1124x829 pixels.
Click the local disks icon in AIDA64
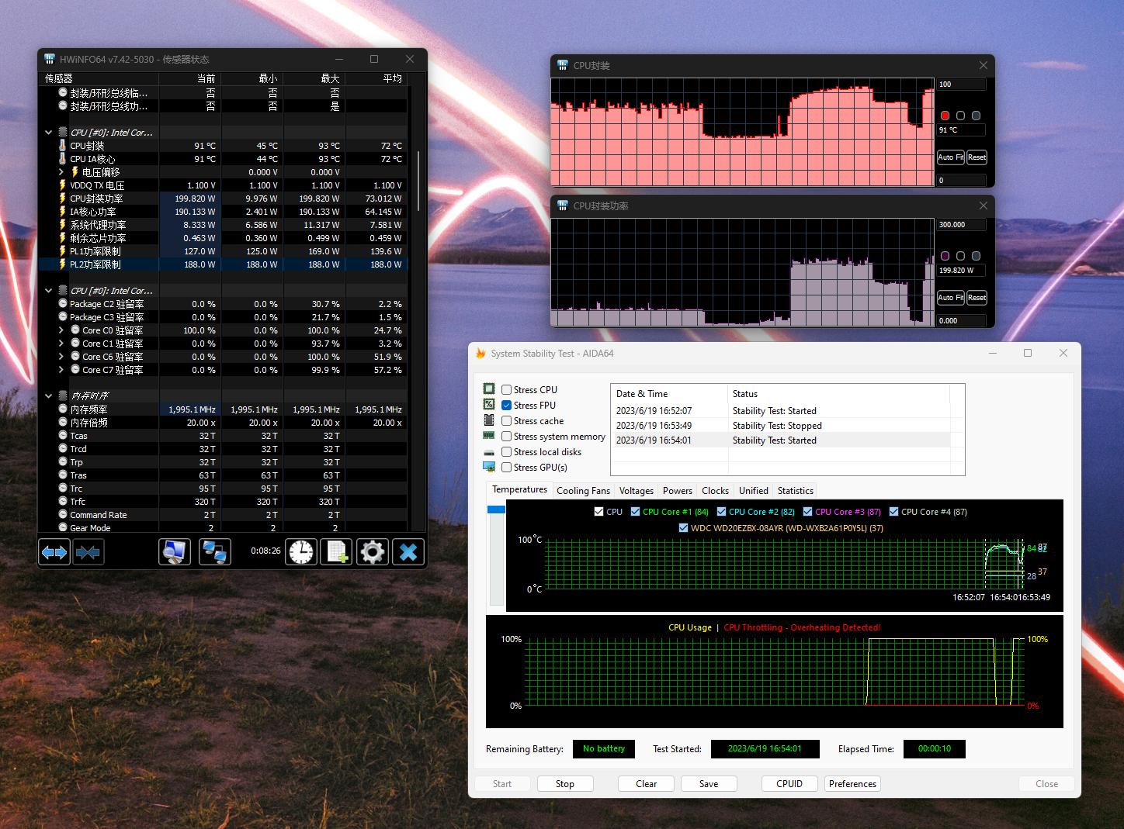point(489,451)
